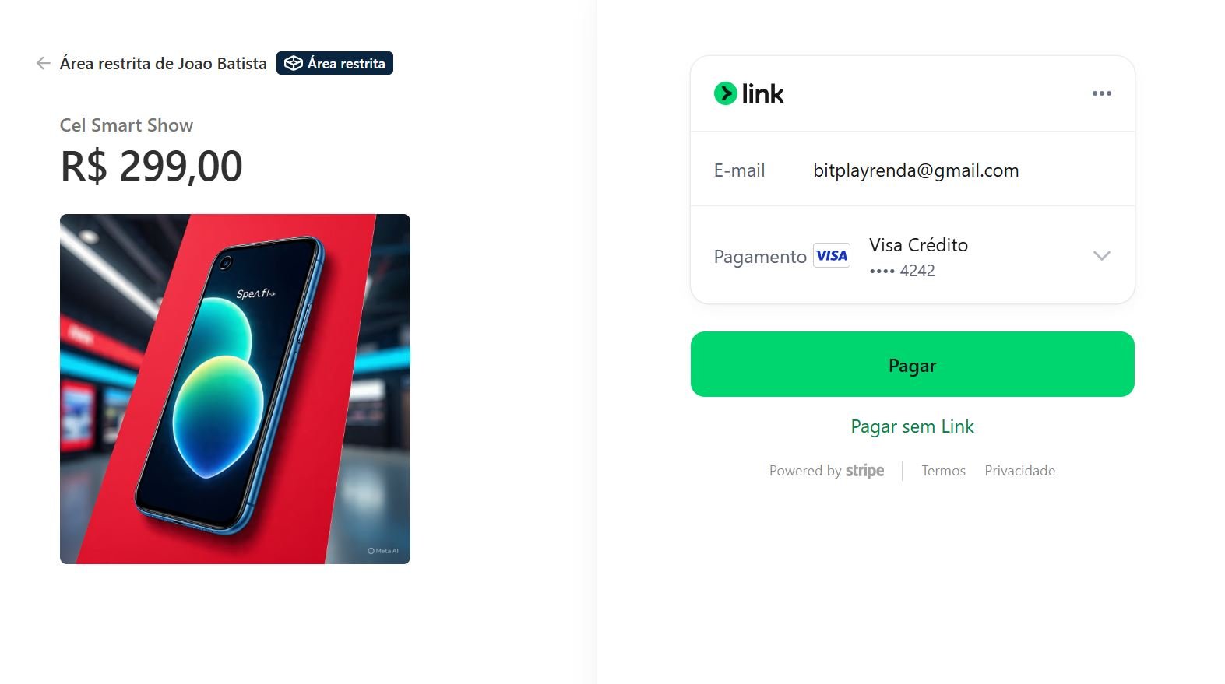
Task: Click the Cel Smart Show product title
Action: [x=126, y=125]
